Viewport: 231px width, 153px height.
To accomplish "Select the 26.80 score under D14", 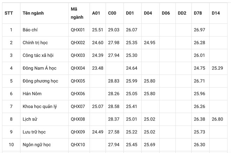I will (217, 119).
